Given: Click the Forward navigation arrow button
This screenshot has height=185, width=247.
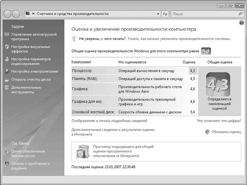Looking at the screenshot, I should click(x=16, y=14).
